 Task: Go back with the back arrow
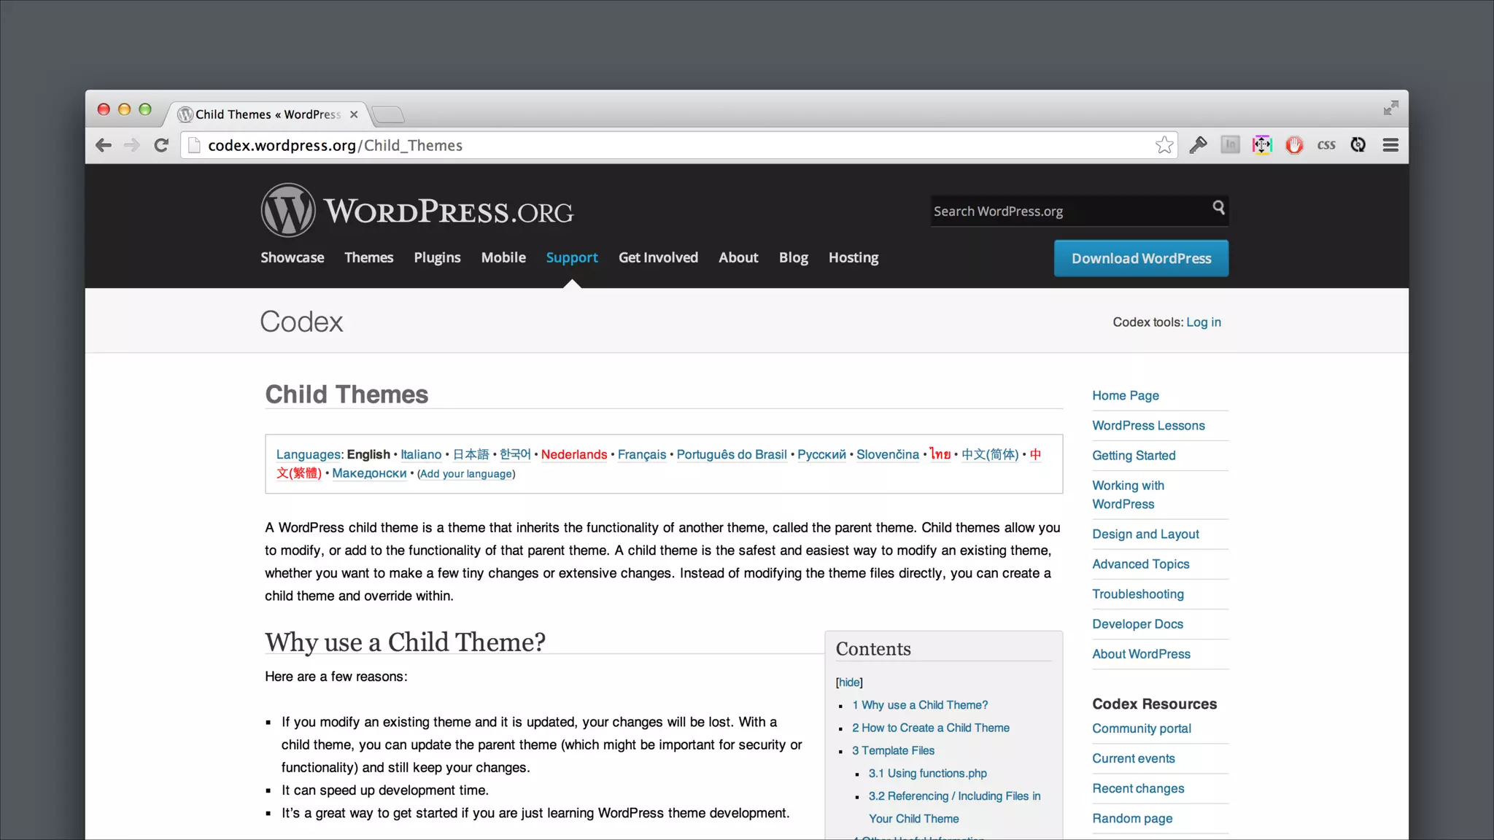pos(104,145)
